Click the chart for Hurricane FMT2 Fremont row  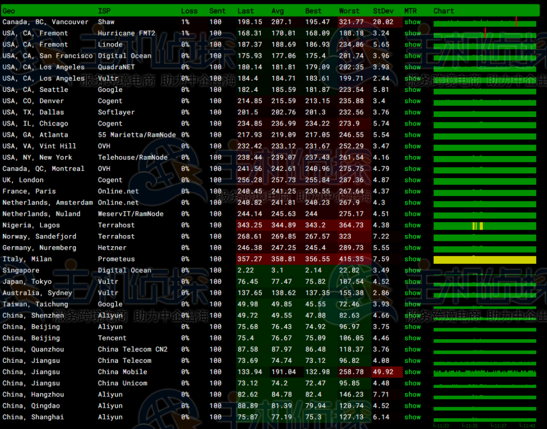pos(485,34)
